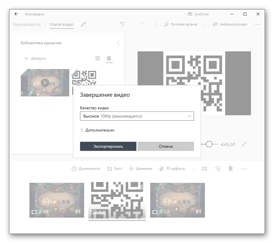
Task: Undo the last action
Action: point(122,24)
